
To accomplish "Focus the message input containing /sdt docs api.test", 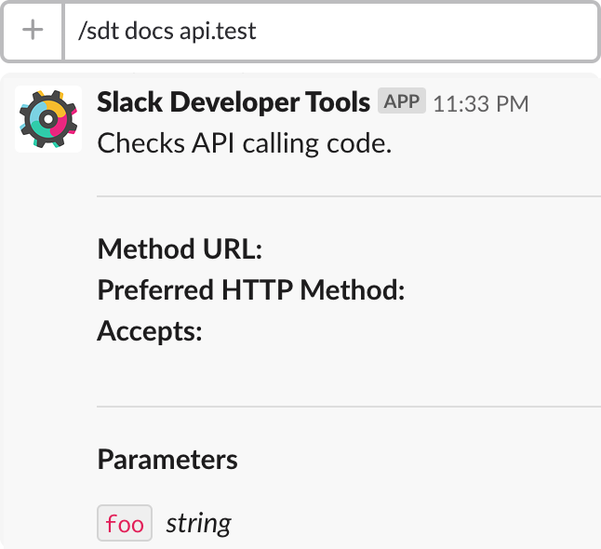I will tap(331, 31).
